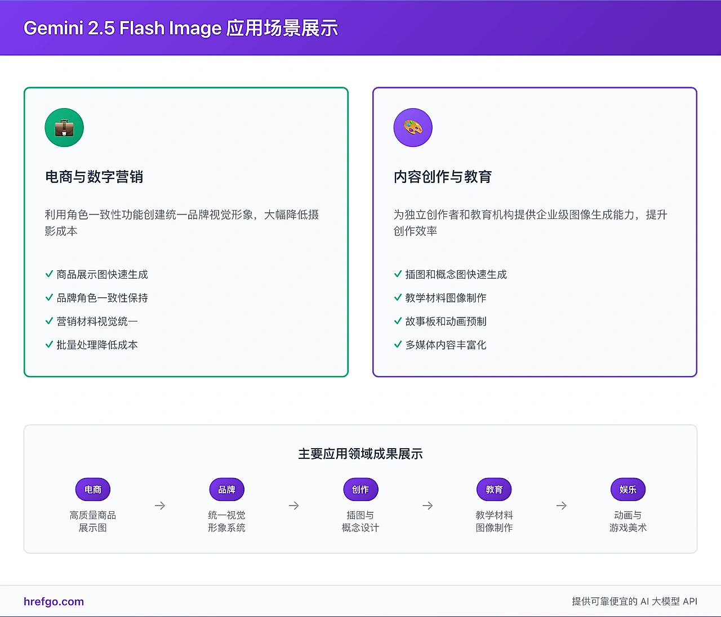Image resolution: width=721 pixels, height=617 pixels.
Task: Click the text 插图和概念图快速生成
Action: [456, 274]
